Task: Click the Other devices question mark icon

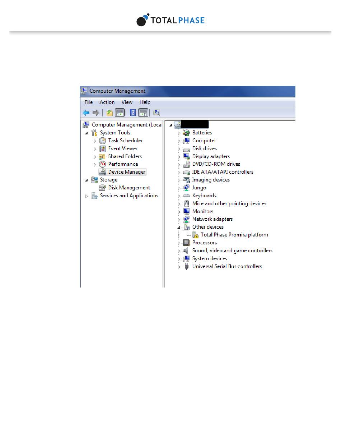Action: tap(186, 227)
